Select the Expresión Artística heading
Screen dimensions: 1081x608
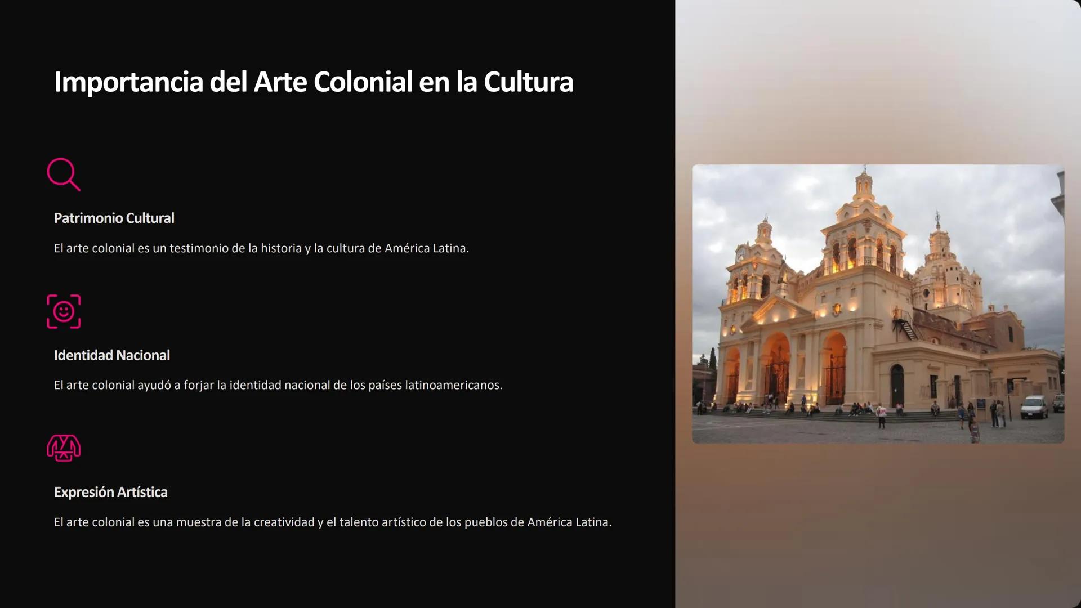click(110, 491)
